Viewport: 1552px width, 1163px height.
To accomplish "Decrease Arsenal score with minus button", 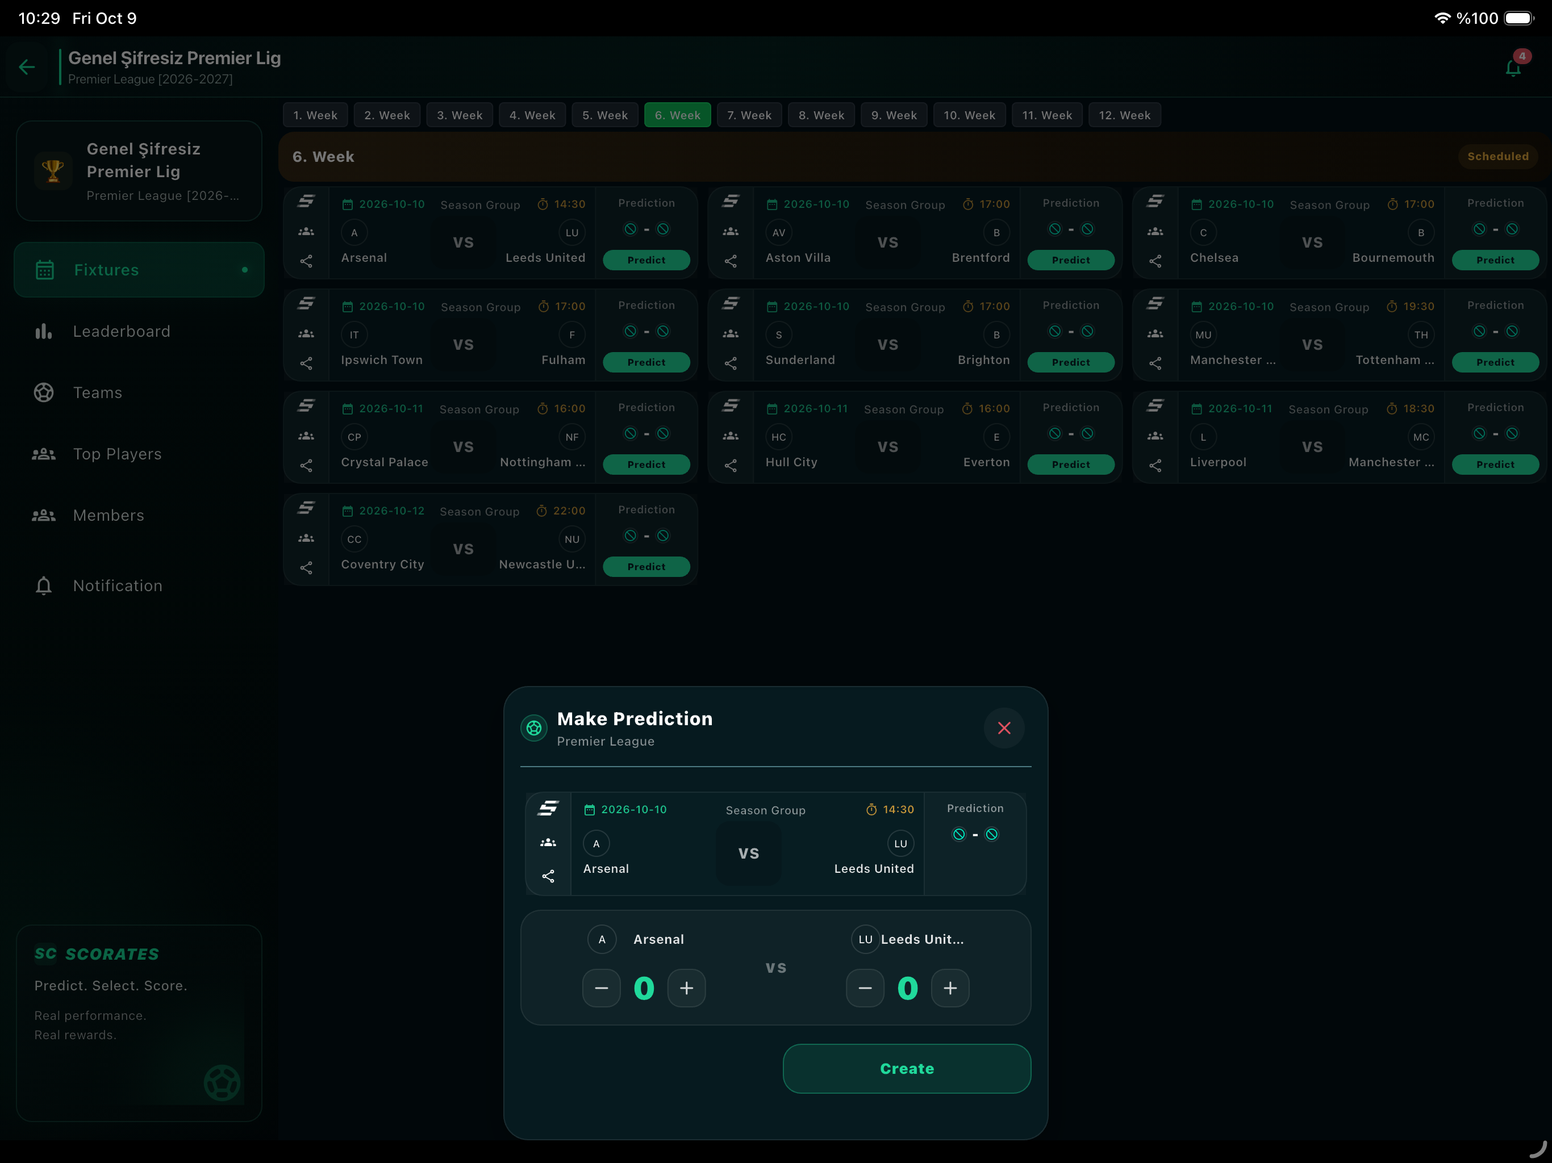I will 601,988.
